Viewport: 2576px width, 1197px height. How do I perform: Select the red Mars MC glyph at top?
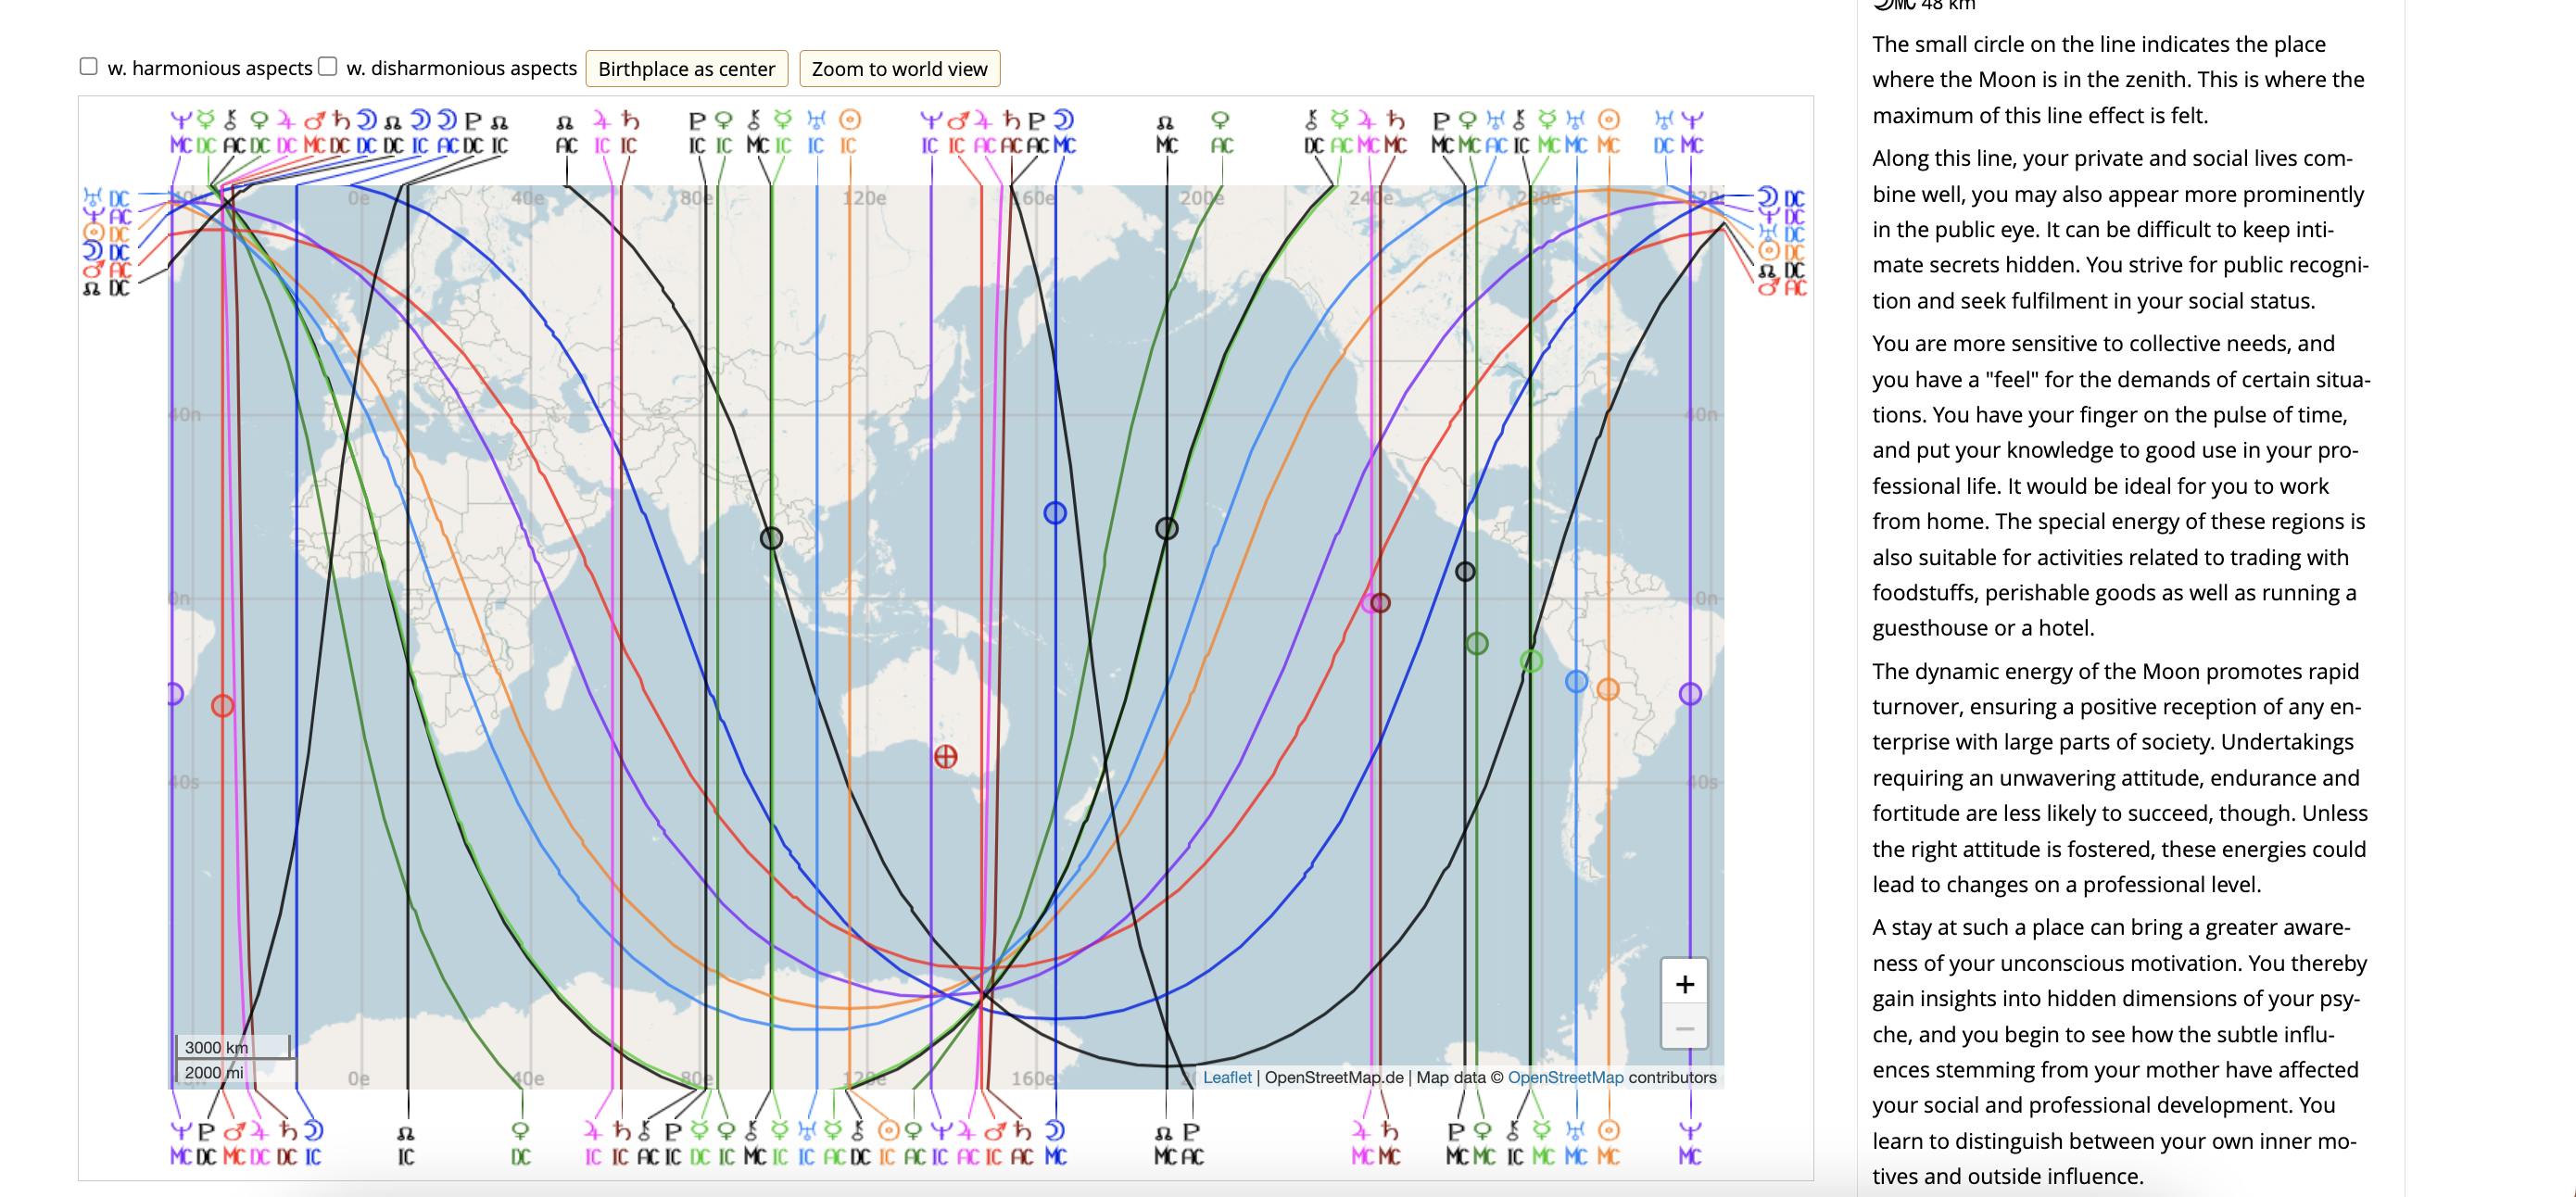315,120
